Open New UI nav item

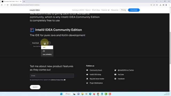88,10
